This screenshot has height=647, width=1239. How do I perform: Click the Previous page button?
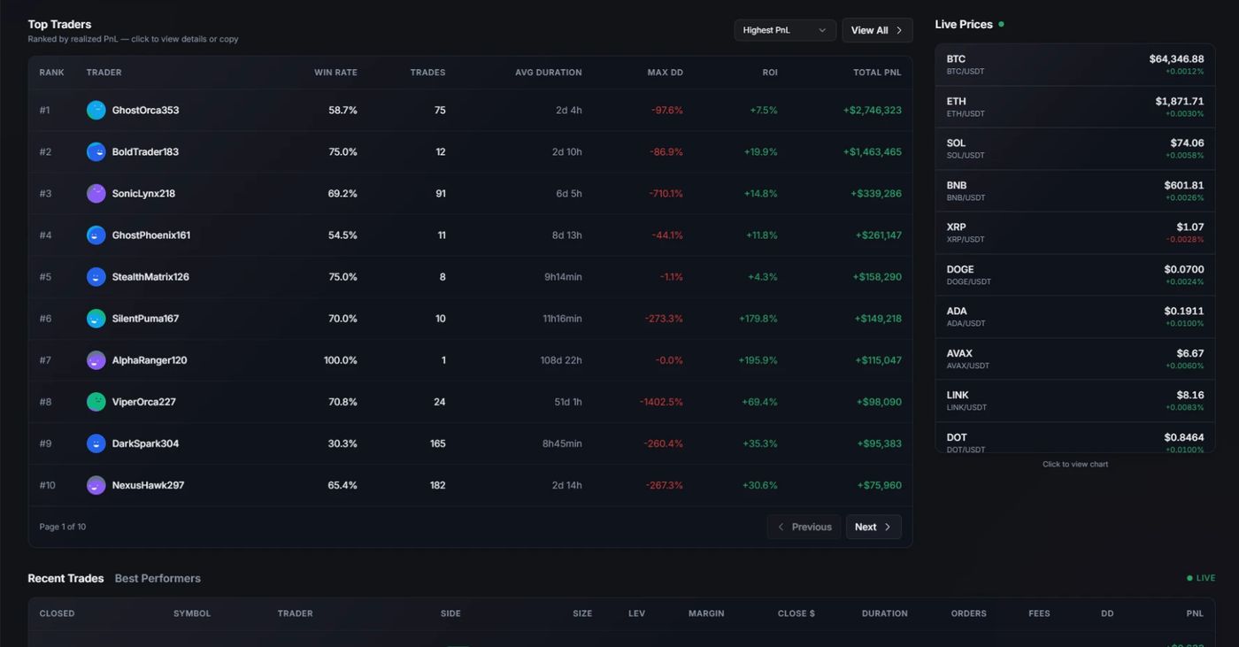pos(804,527)
